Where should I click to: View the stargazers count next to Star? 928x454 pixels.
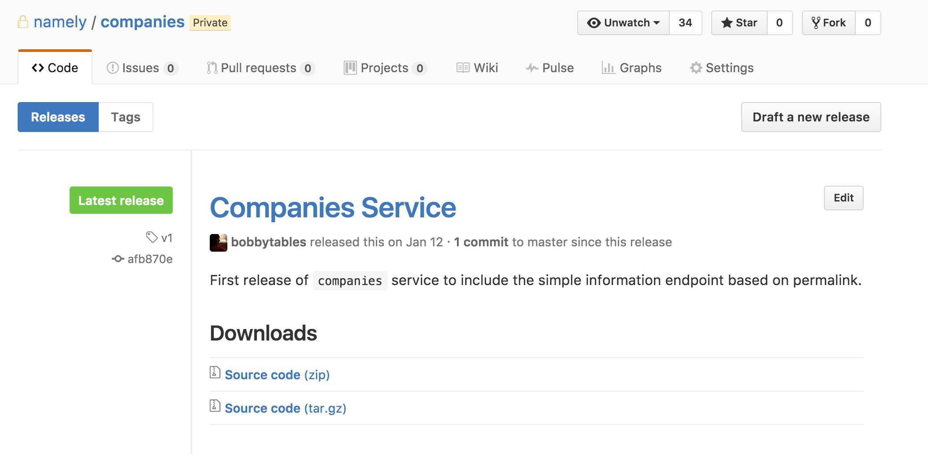(x=780, y=23)
